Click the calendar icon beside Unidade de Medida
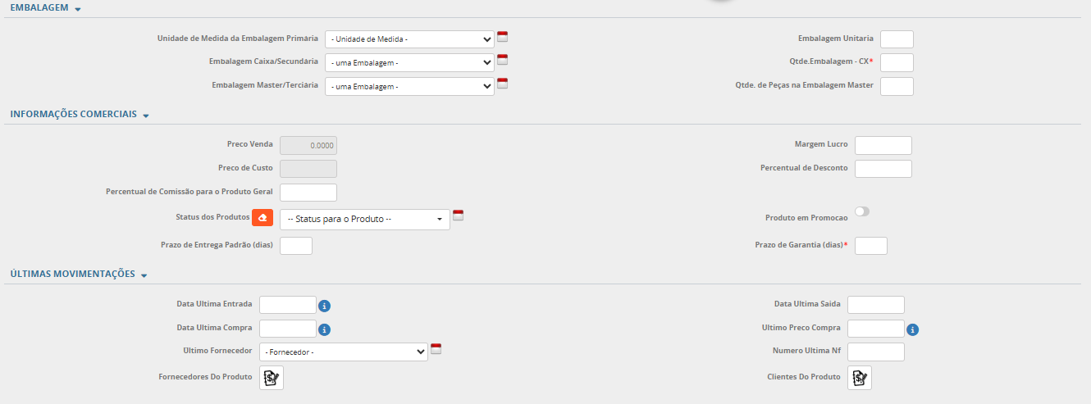 click(503, 36)
